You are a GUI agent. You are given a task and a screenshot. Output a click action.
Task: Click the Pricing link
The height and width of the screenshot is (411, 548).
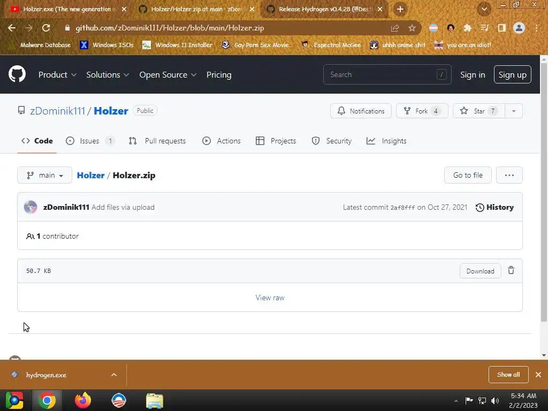[x=219, y=74]
